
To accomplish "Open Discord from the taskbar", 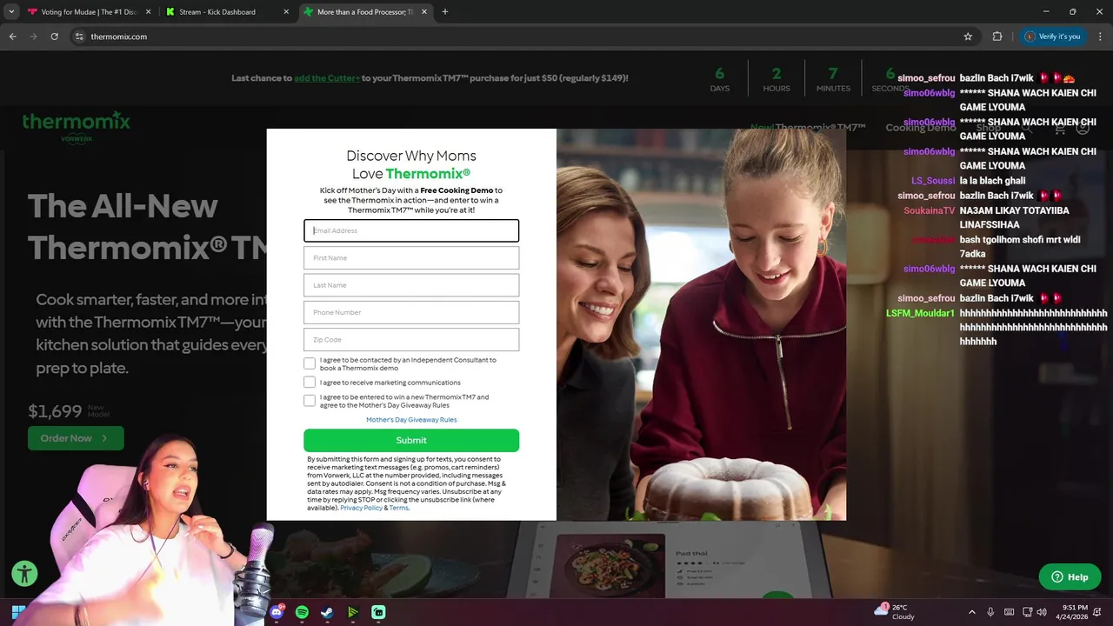I will click(x=277, y=612).
